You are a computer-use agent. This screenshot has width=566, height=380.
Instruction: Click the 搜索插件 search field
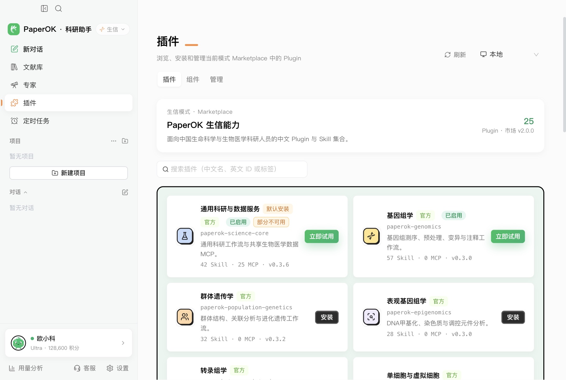pos(232,169)
